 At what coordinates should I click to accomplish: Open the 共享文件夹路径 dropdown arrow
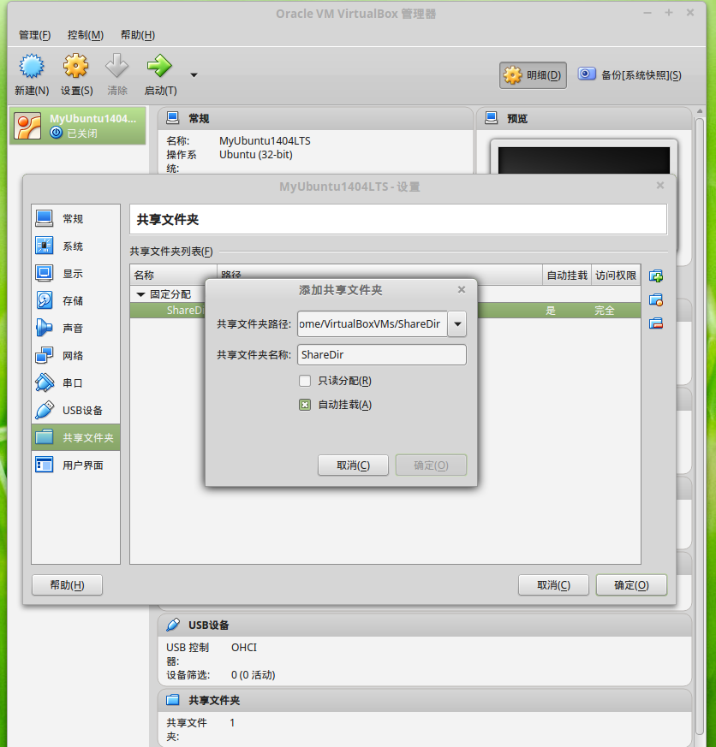(457, 324)
